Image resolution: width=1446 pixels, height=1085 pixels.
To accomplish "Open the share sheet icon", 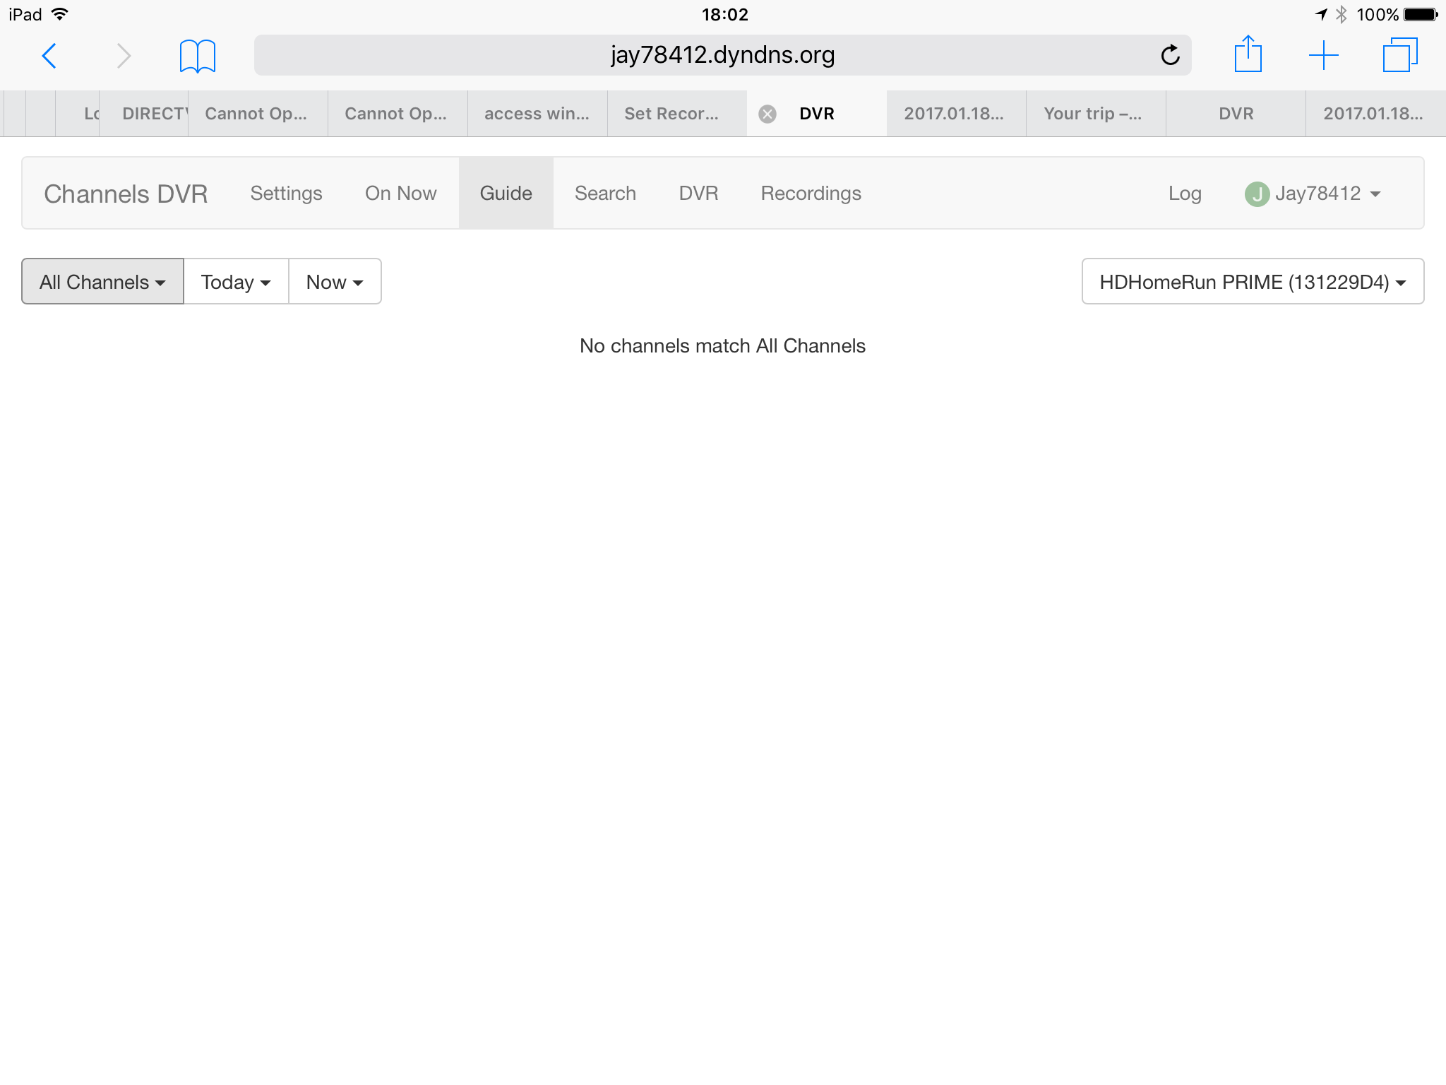I will point(1248,54).
